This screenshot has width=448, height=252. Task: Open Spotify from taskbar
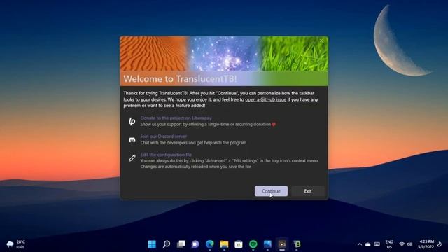253,244
